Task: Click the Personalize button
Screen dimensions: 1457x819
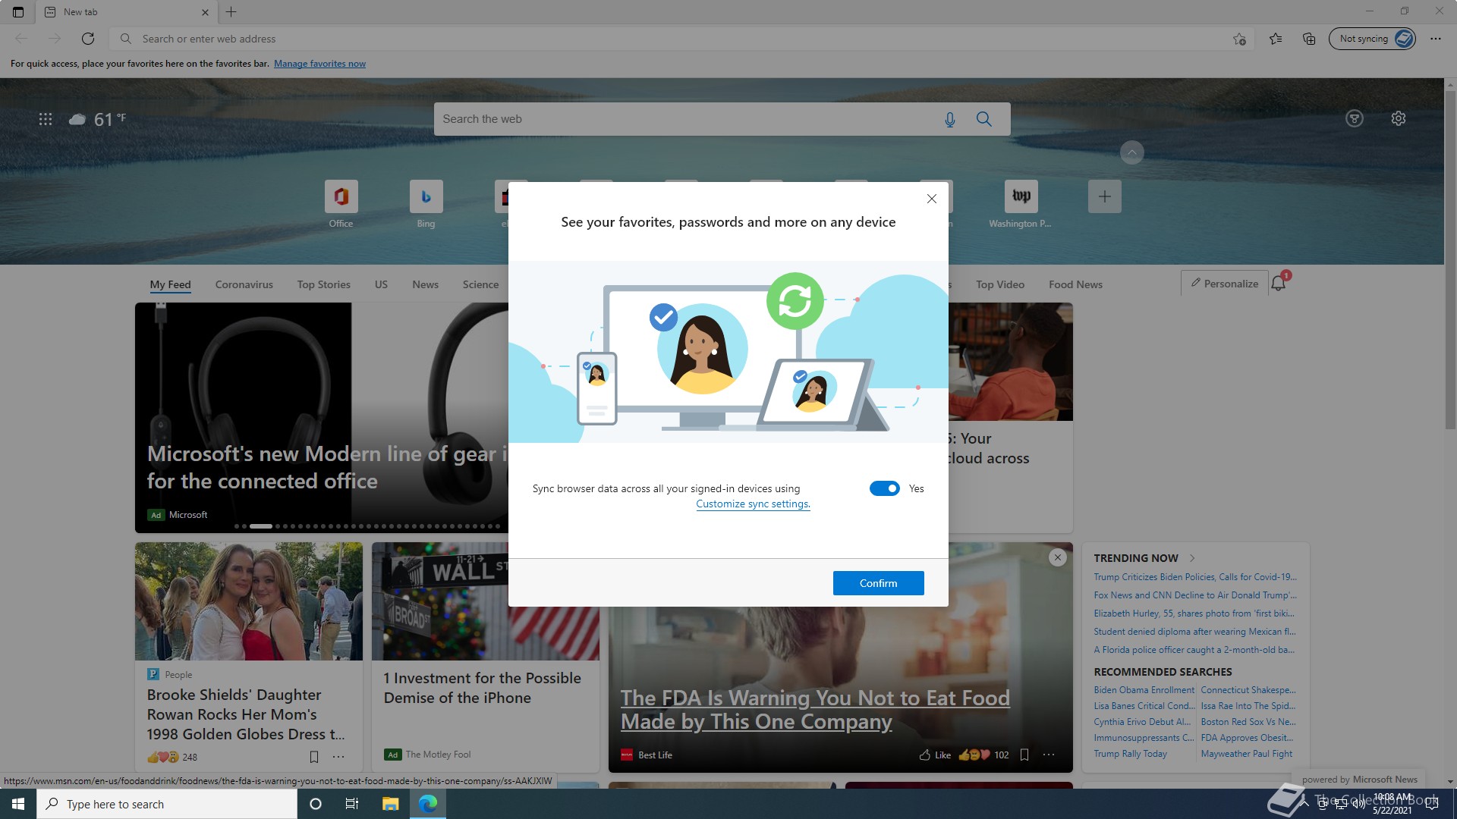Action: coord(1224,284)
